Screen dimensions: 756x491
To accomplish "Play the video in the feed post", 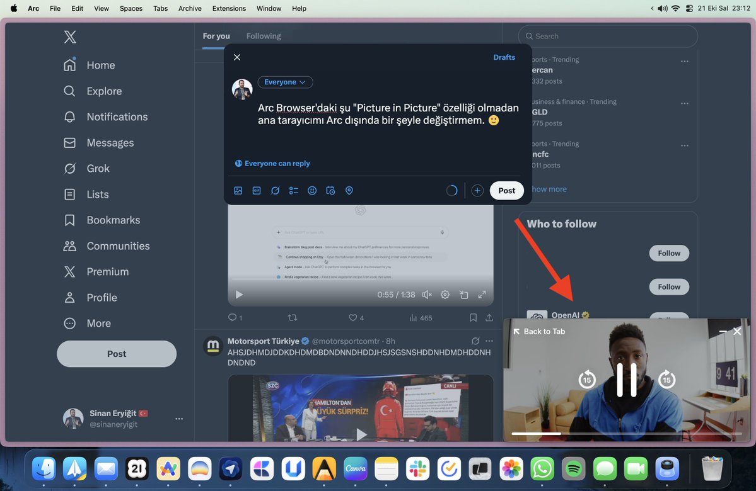I will (239, 295).
